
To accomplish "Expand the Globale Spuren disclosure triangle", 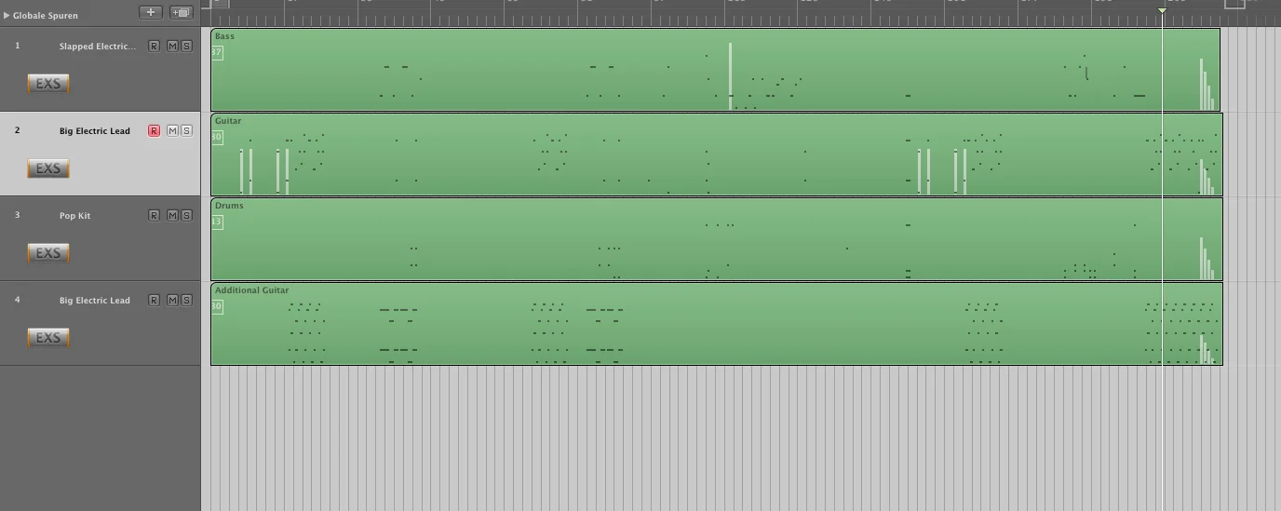I will coord(7,16).
